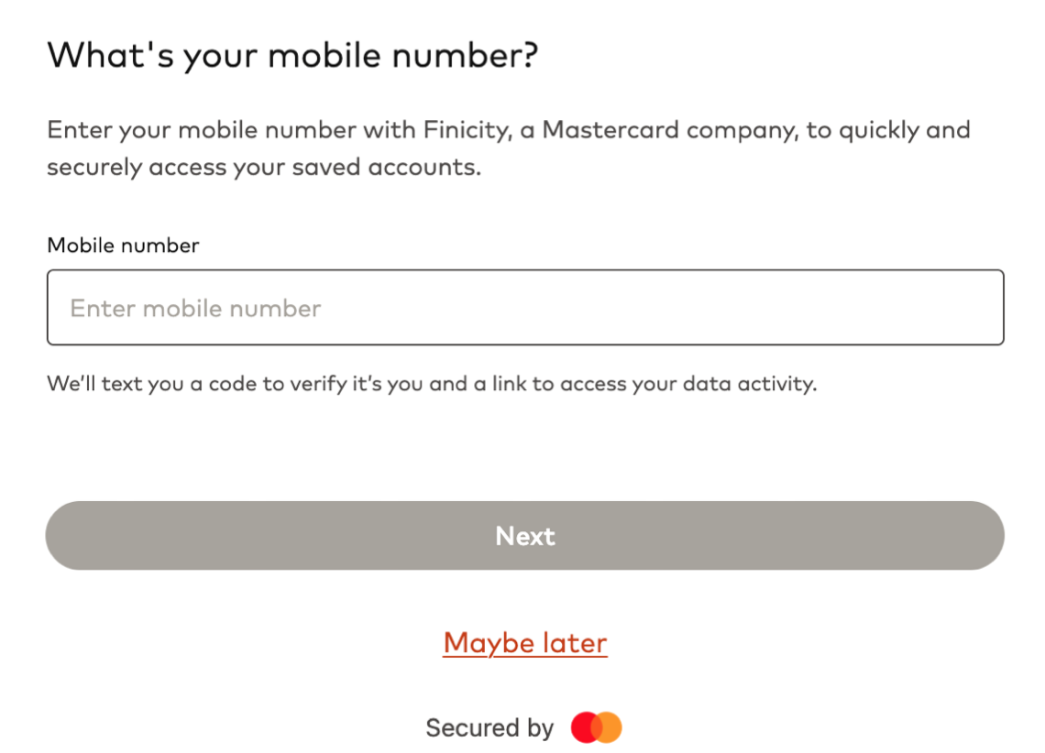
Task: Click the word "securely" in the description
Action: click(93, 169)
